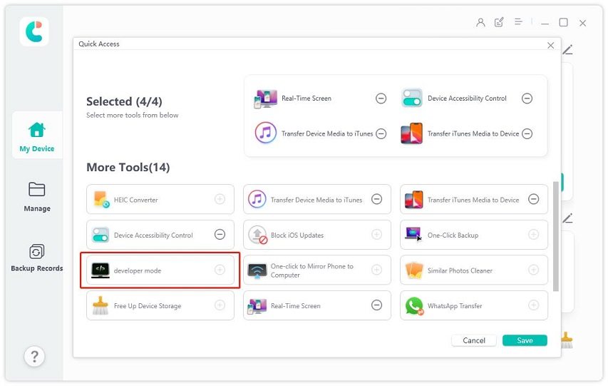The image size is (608, 386).
Task: Click the Similar Photos Cleaner icon
Action: [x=413, y=270]
